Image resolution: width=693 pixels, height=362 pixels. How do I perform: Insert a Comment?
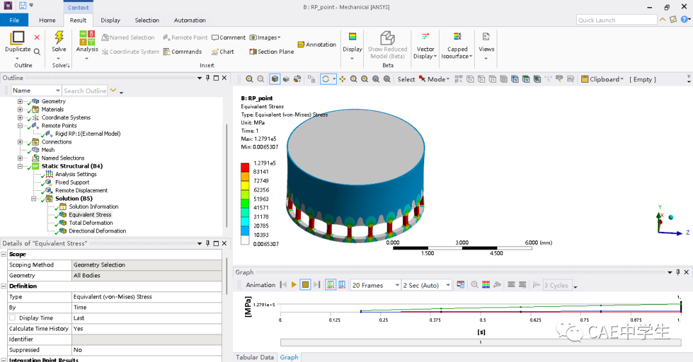228,38
